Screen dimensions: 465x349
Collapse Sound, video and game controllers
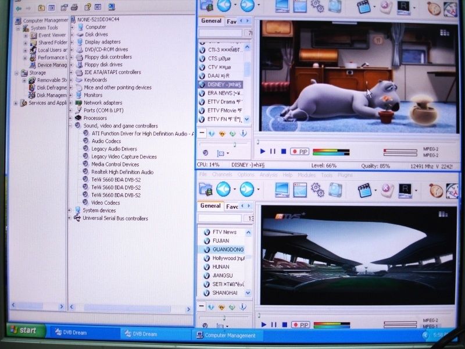[x=71, y=126]
